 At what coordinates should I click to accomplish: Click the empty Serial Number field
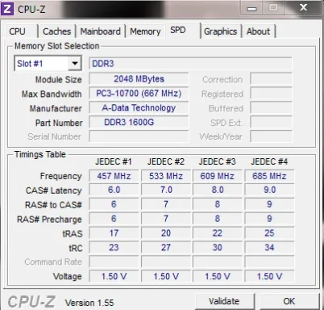[139, 136]
